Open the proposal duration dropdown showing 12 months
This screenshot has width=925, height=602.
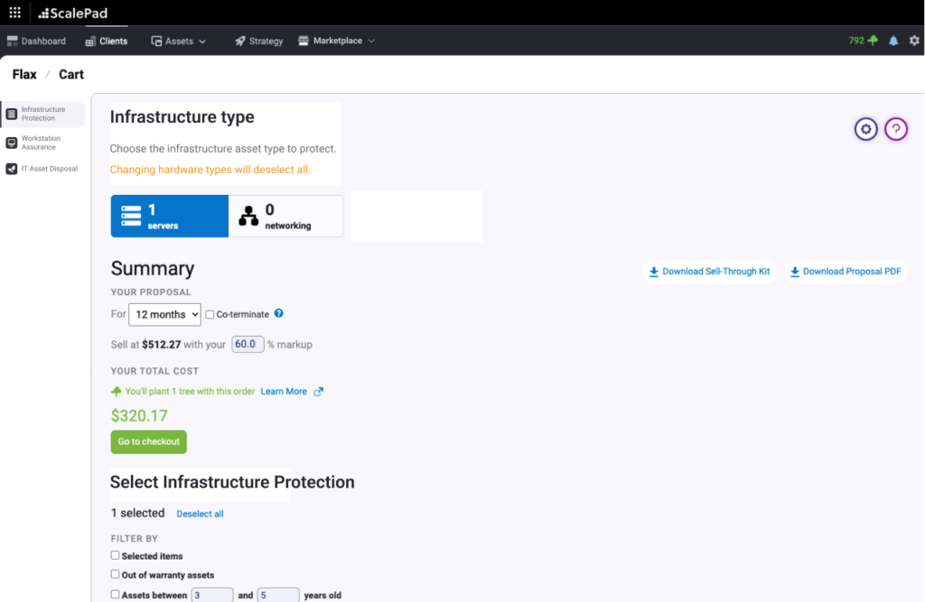[164, 314]
